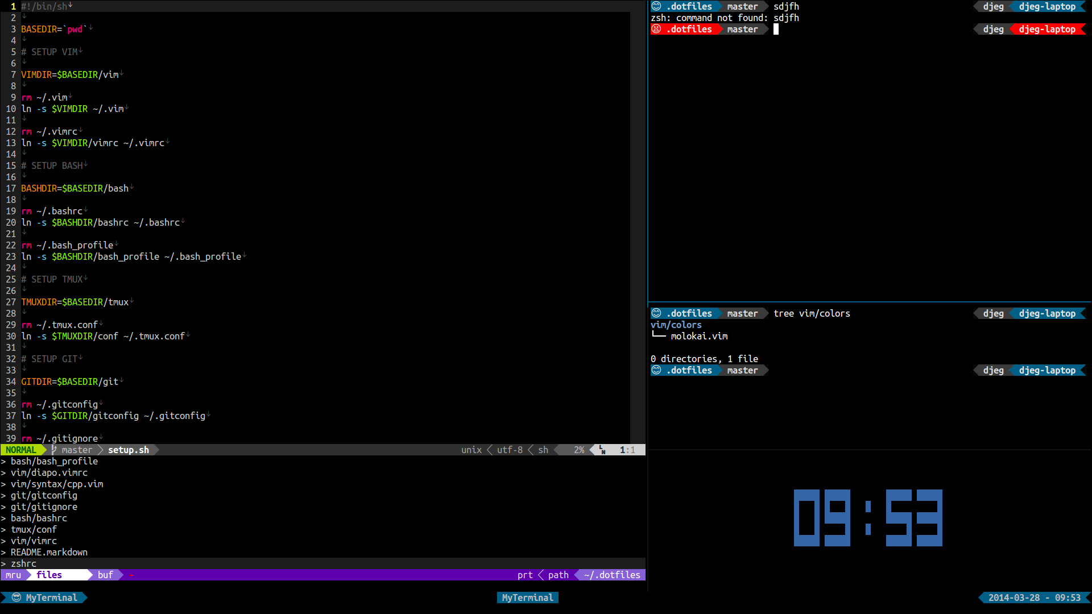Viewport: 1092px width, 614px height.
Task: Click the red sad face prompt icon
Action: pos(656,29)
